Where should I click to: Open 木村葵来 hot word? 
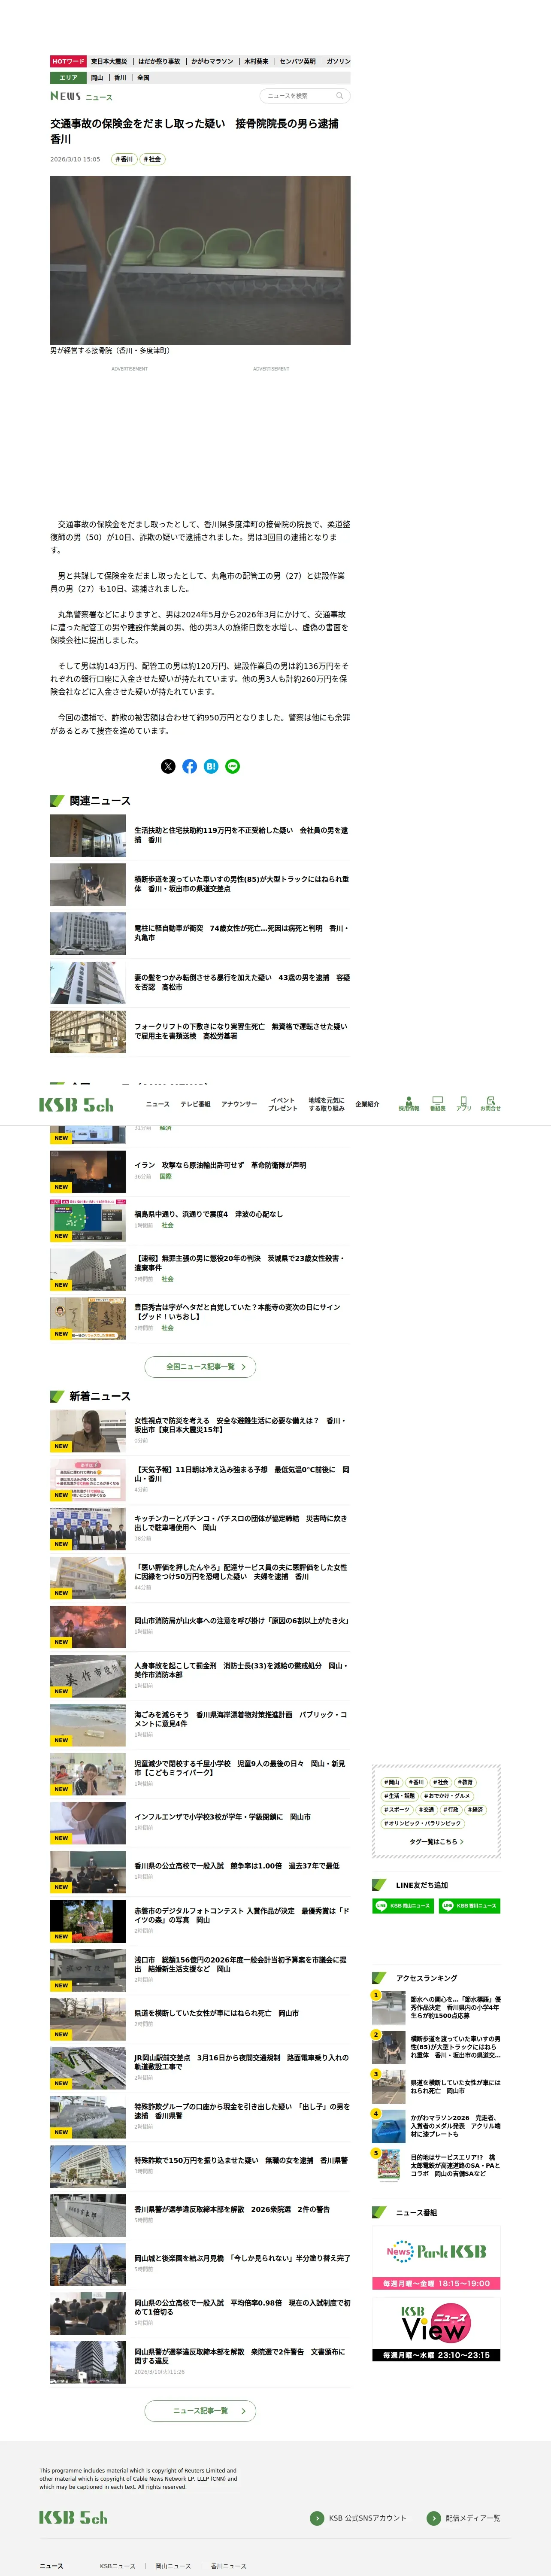pyautogui.click(x=256, y=61)
